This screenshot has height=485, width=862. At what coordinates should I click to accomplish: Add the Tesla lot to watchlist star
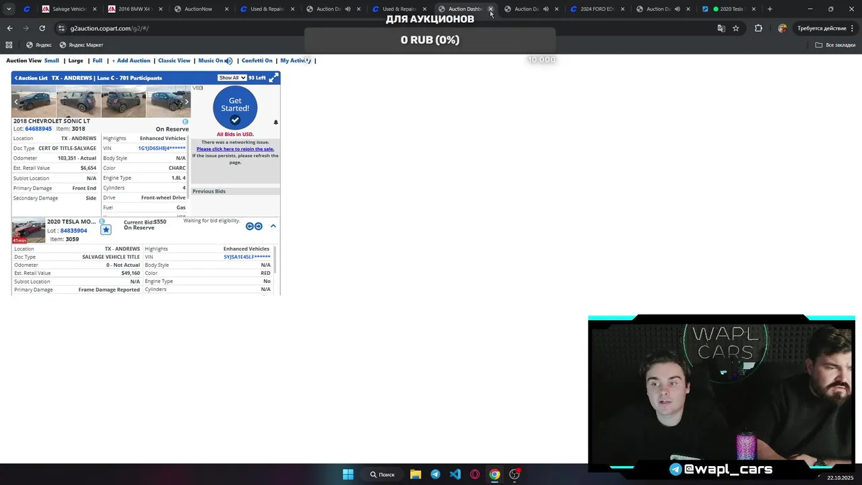click(106, 230)
